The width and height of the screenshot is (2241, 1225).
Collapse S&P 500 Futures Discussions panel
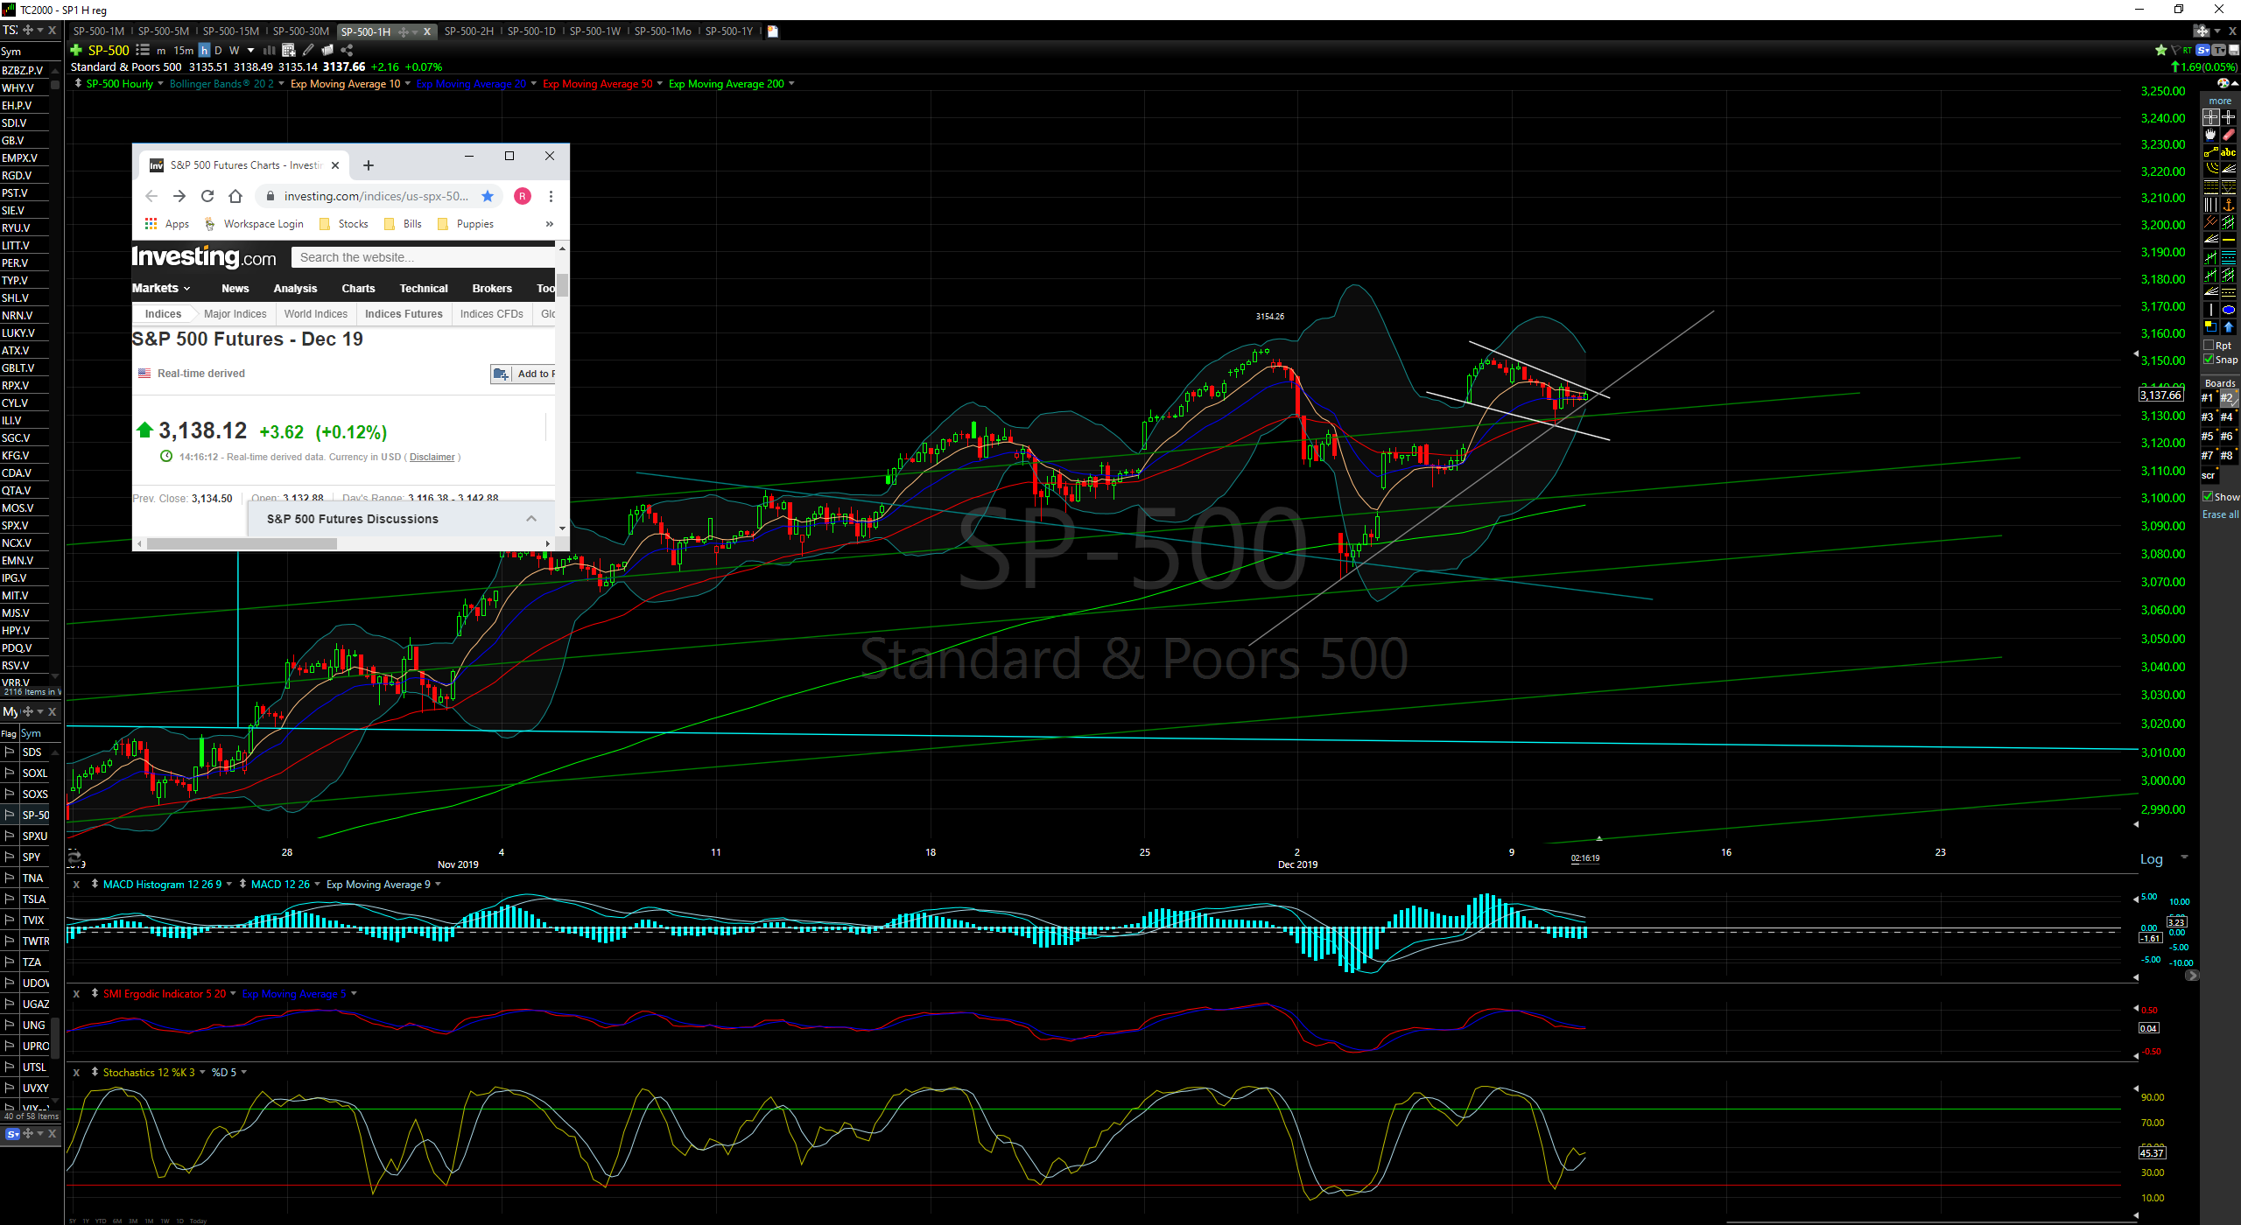pyautogui.click(x=530, y=519)
